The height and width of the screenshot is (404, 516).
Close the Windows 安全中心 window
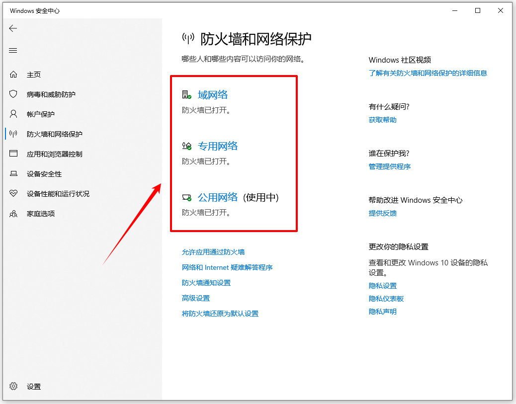[501, 10]
